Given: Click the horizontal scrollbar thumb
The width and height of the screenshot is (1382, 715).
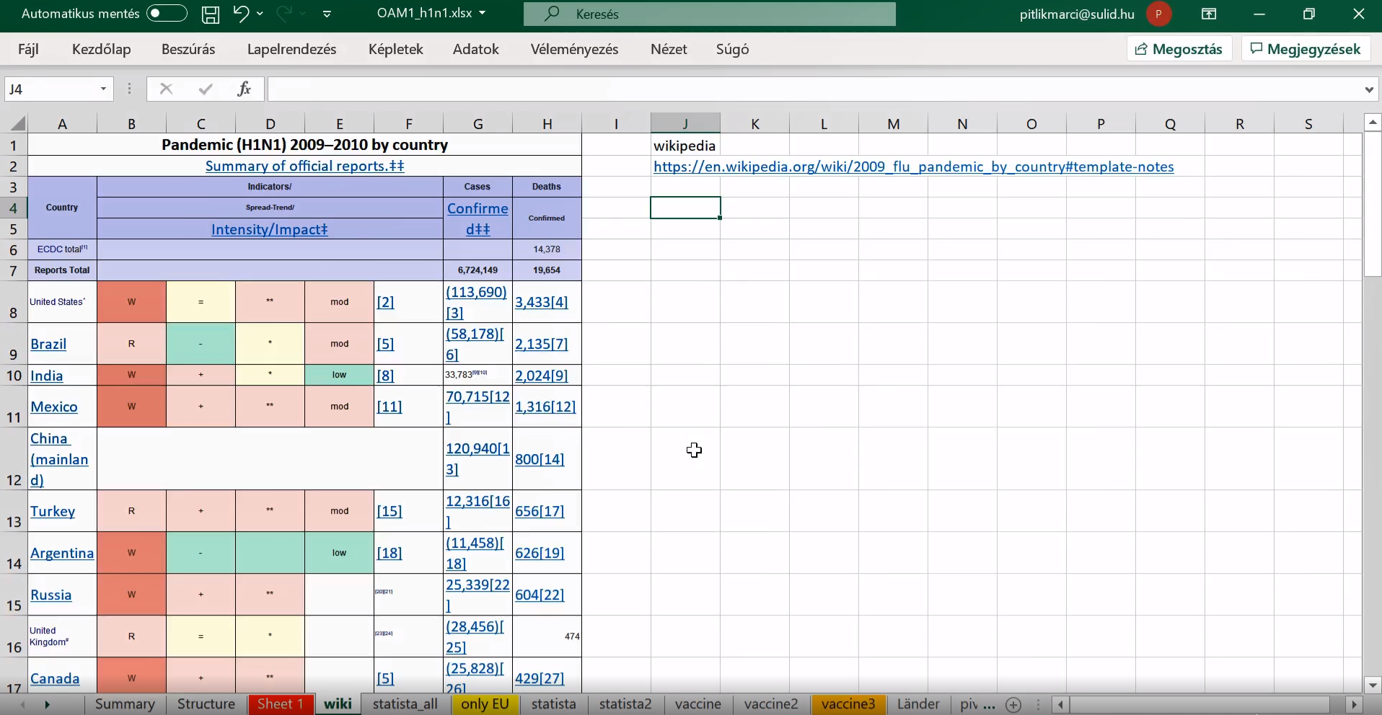Looking at the screenshot, I should (1200, 705).
